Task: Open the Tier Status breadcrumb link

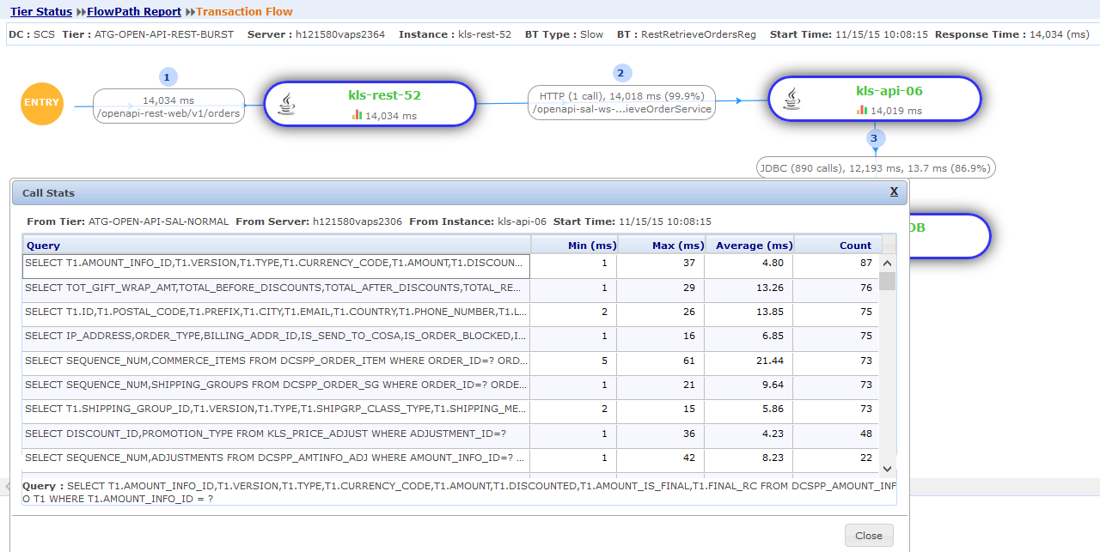Action: coord(41,12)
